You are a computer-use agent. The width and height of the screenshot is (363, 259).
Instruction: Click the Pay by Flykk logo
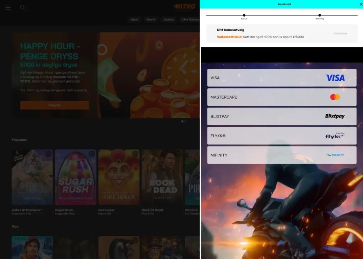point(335,136)
